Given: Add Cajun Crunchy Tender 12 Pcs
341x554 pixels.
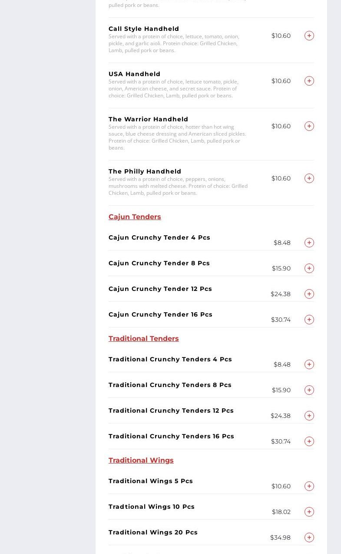Looking at the screenshot, I should tap(309, 294).
